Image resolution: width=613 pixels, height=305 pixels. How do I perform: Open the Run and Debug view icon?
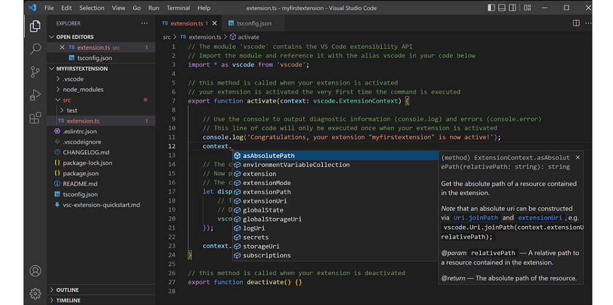tap(35, 95)
